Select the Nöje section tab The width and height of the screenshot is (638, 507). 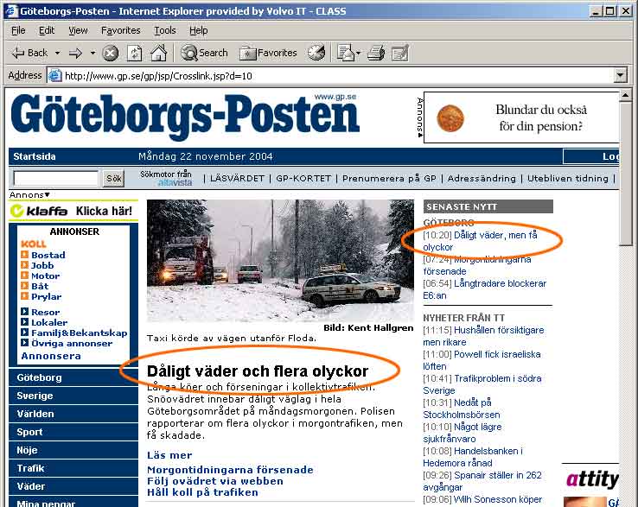tap(73, 450)
